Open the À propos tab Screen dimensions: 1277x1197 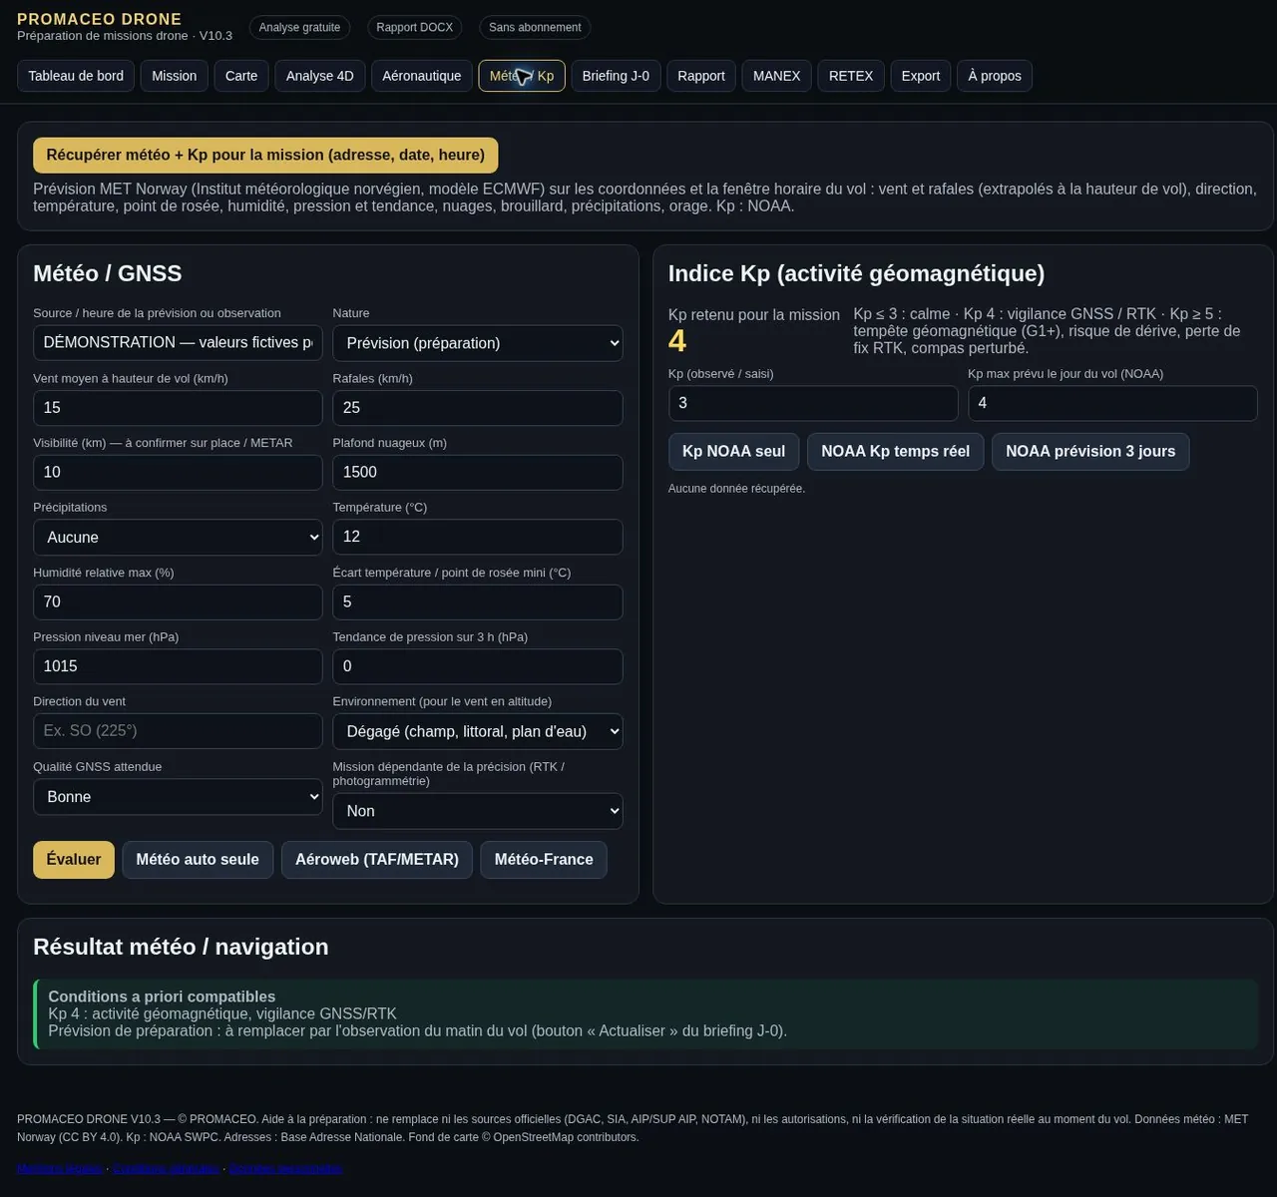tap(995, 76)
